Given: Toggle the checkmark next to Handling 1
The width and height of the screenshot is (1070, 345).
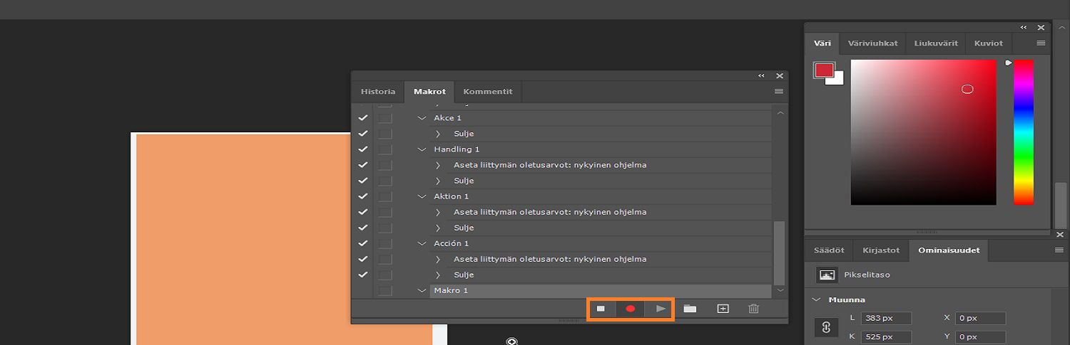Looking at the screenshot, I should 363,149.
